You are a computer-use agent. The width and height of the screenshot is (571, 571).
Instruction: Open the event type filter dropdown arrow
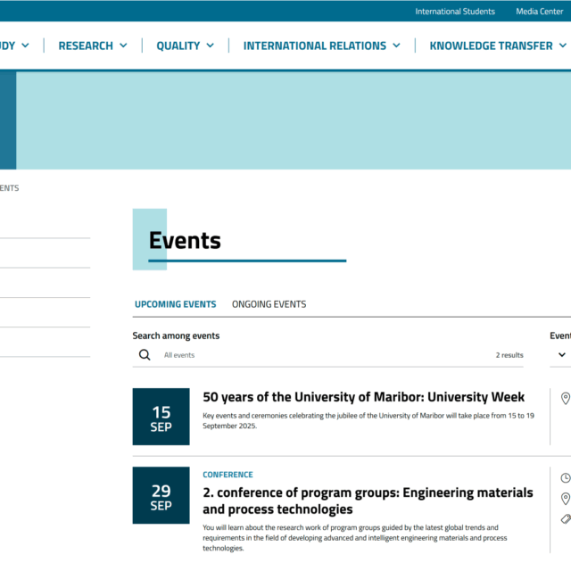[x=562, y=355]
